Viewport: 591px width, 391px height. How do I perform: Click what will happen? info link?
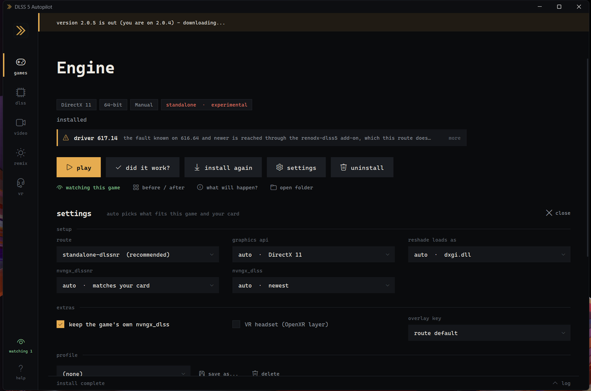tap(227, 187)
